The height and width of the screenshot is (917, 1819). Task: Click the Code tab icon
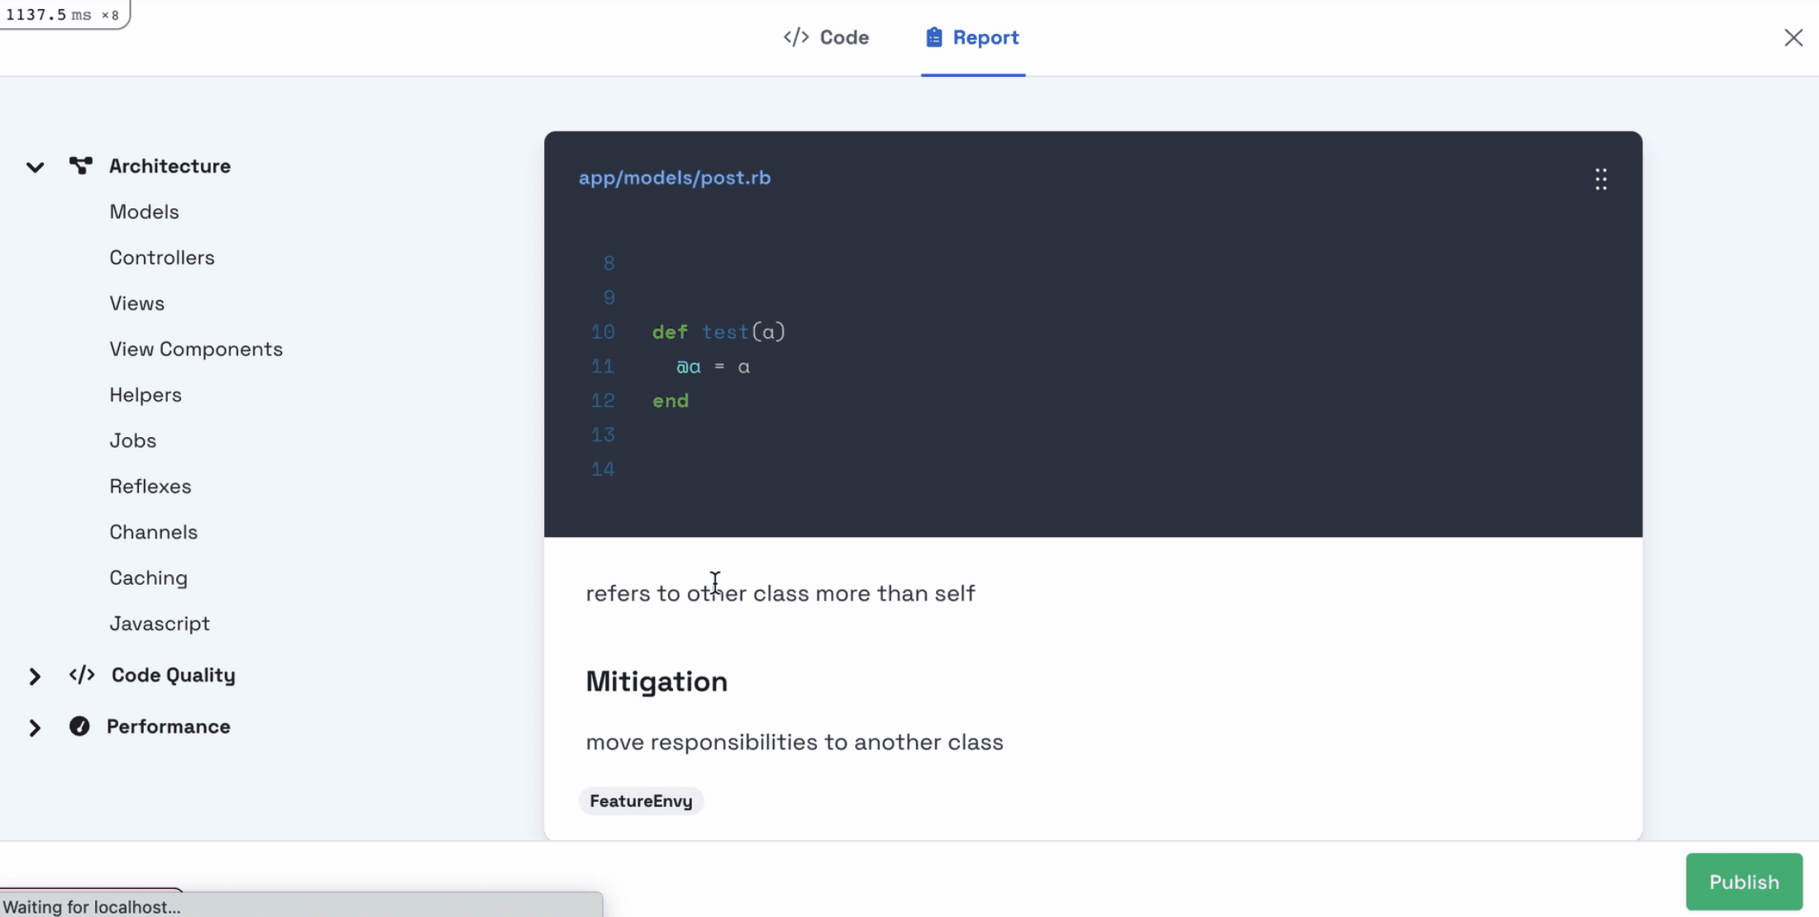pos(796,36)
